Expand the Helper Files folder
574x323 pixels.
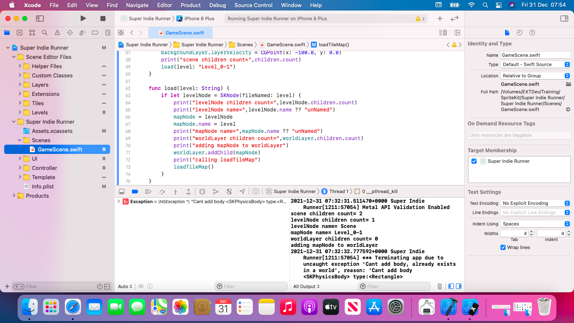coord(20,66)
